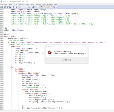
Task: Click the 'Sample Label( :LOTID )' code line
Action: 18,38
